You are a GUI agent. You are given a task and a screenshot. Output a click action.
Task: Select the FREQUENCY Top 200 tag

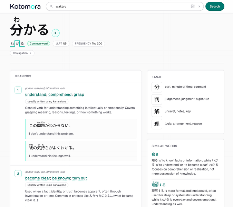[88, 43]
